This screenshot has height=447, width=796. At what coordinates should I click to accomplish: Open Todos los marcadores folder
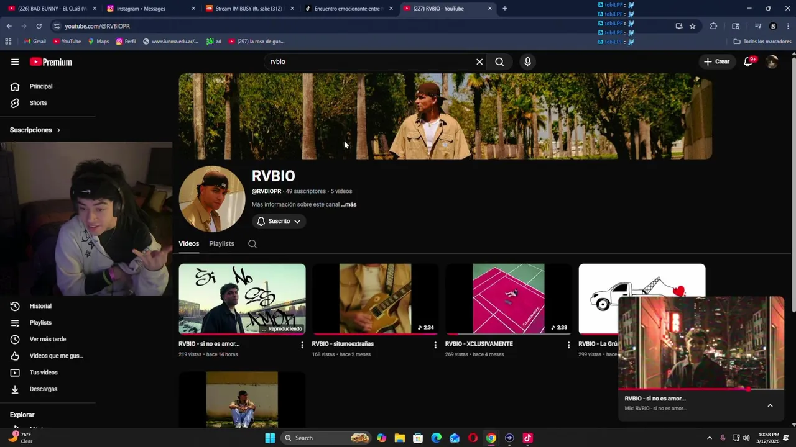[x=762, y=42]
